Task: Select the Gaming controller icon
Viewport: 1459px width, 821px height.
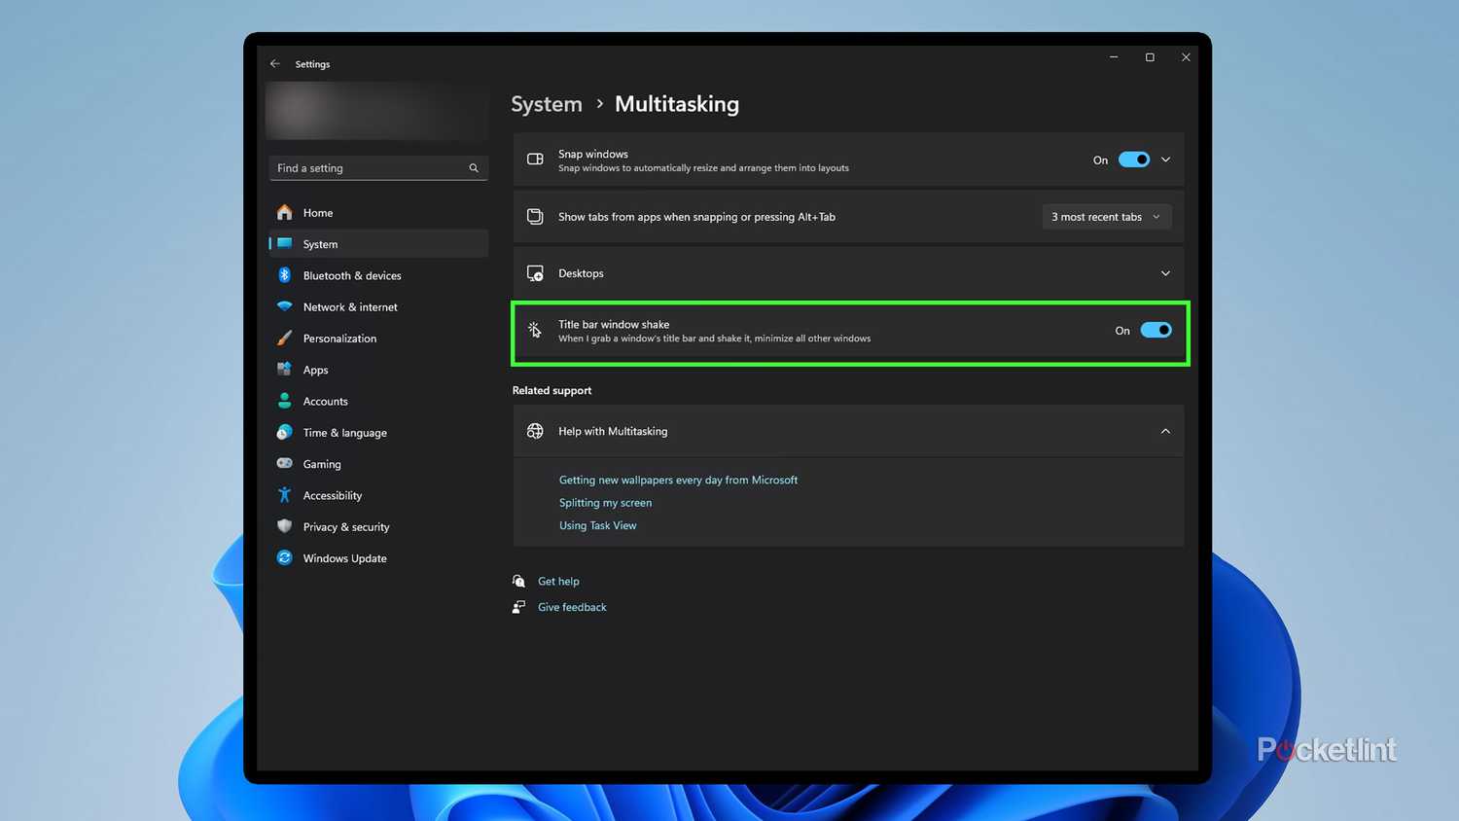Action: tap(283, 464)
